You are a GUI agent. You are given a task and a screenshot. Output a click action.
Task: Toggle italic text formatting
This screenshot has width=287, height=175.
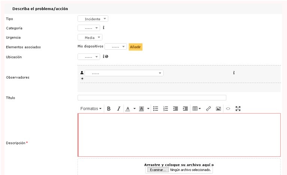118,108
